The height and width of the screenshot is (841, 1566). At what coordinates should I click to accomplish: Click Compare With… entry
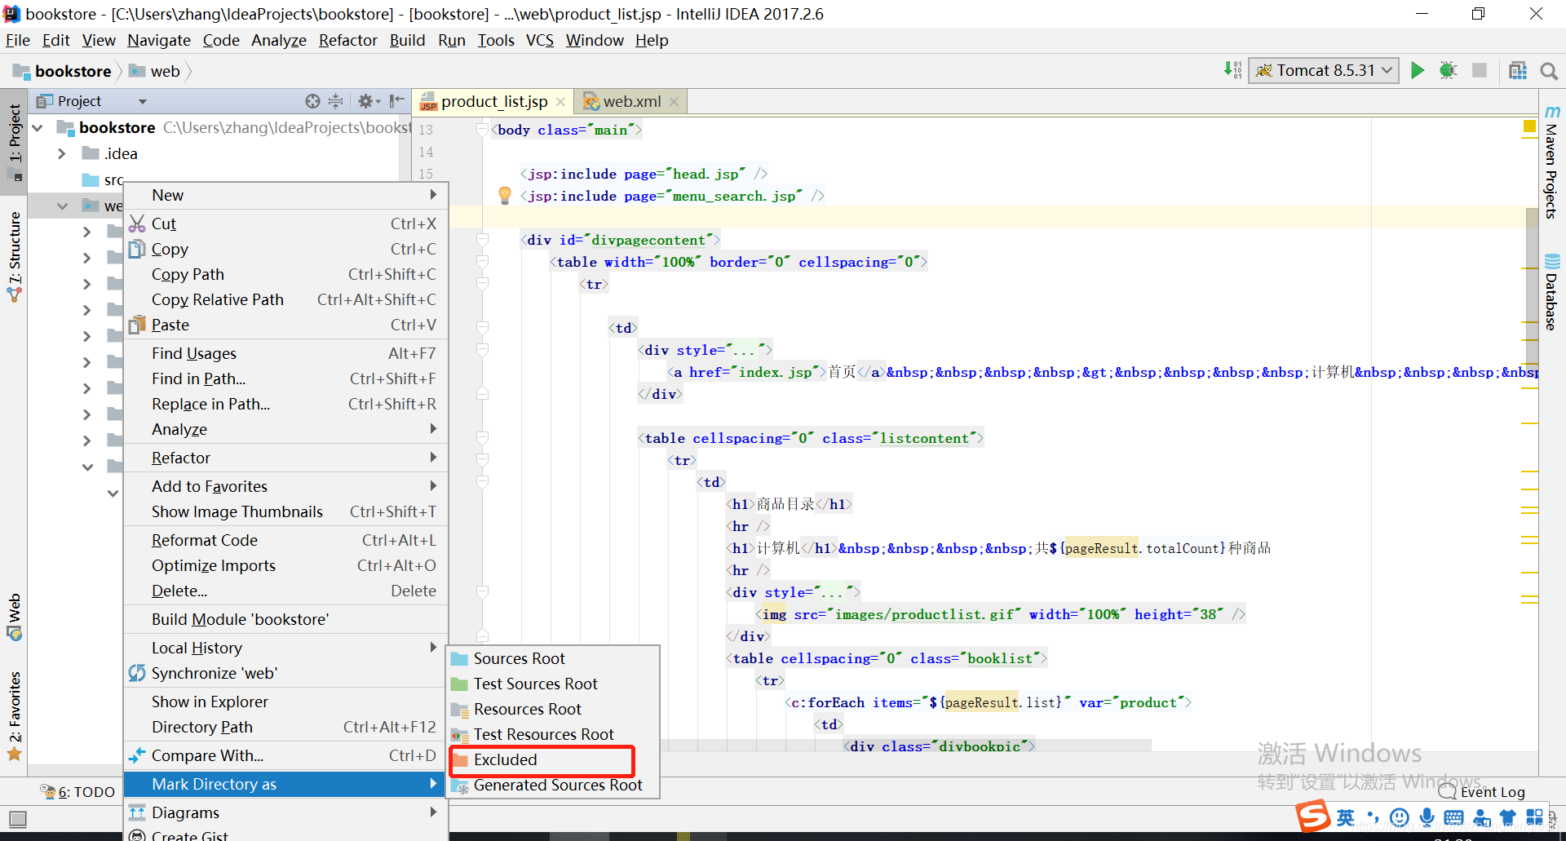point(285,755)
